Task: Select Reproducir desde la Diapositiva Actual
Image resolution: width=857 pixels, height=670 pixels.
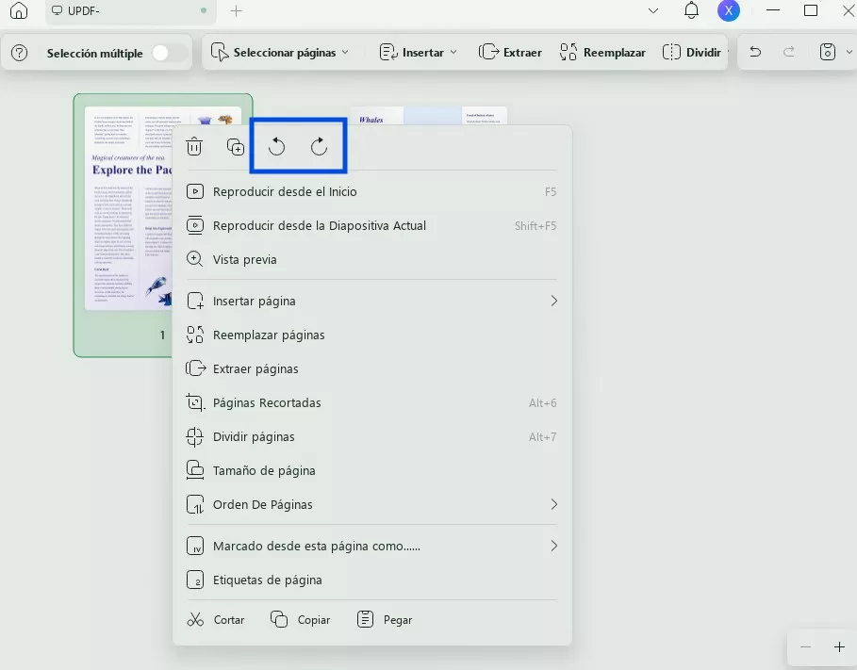Action: tap(371, 226)
